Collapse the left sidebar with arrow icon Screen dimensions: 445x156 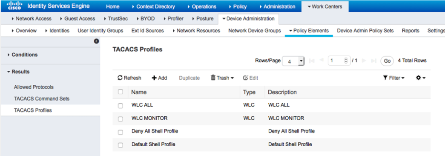pos(97,41)
